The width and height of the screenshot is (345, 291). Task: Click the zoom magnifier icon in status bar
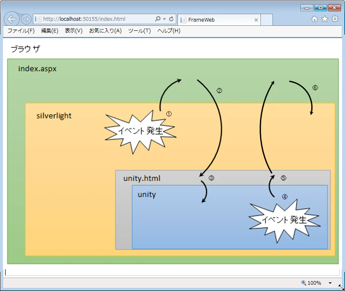coord(304,283)
